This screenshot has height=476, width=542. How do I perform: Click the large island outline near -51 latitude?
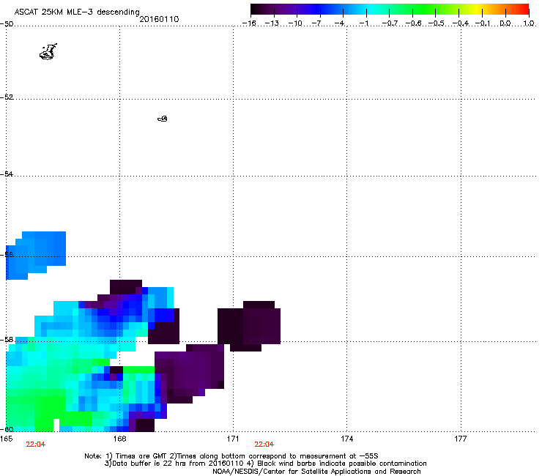coord(48,52)
